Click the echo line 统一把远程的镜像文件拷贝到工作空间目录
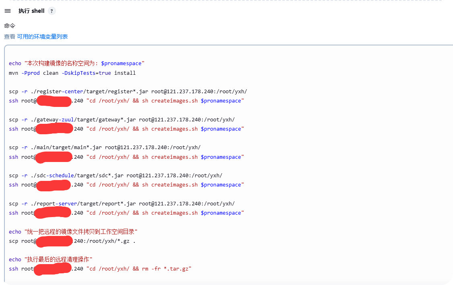The width and height of the screenshot is (453, 285). pyautogui.click(x=73, y=232)
